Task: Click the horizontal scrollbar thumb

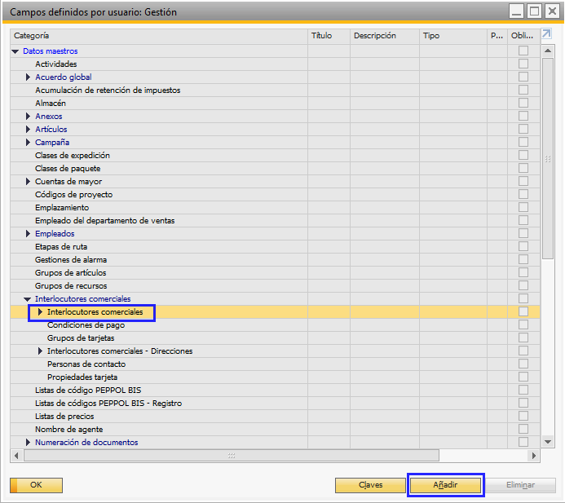Action: pos(232,456)
